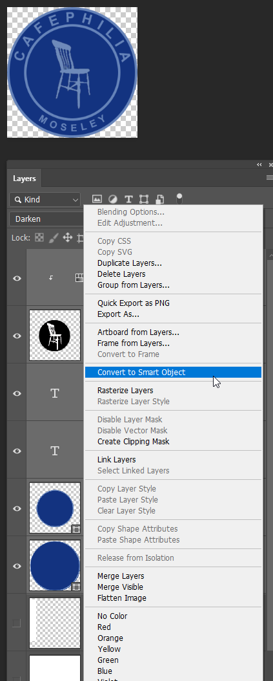Lock transparent pixels checkerboard icon
The width and height of the screenshot is (273, 681).
[x=39, y=237]
